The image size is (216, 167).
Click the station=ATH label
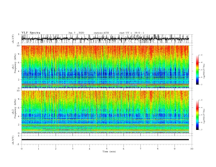point(101,33)
